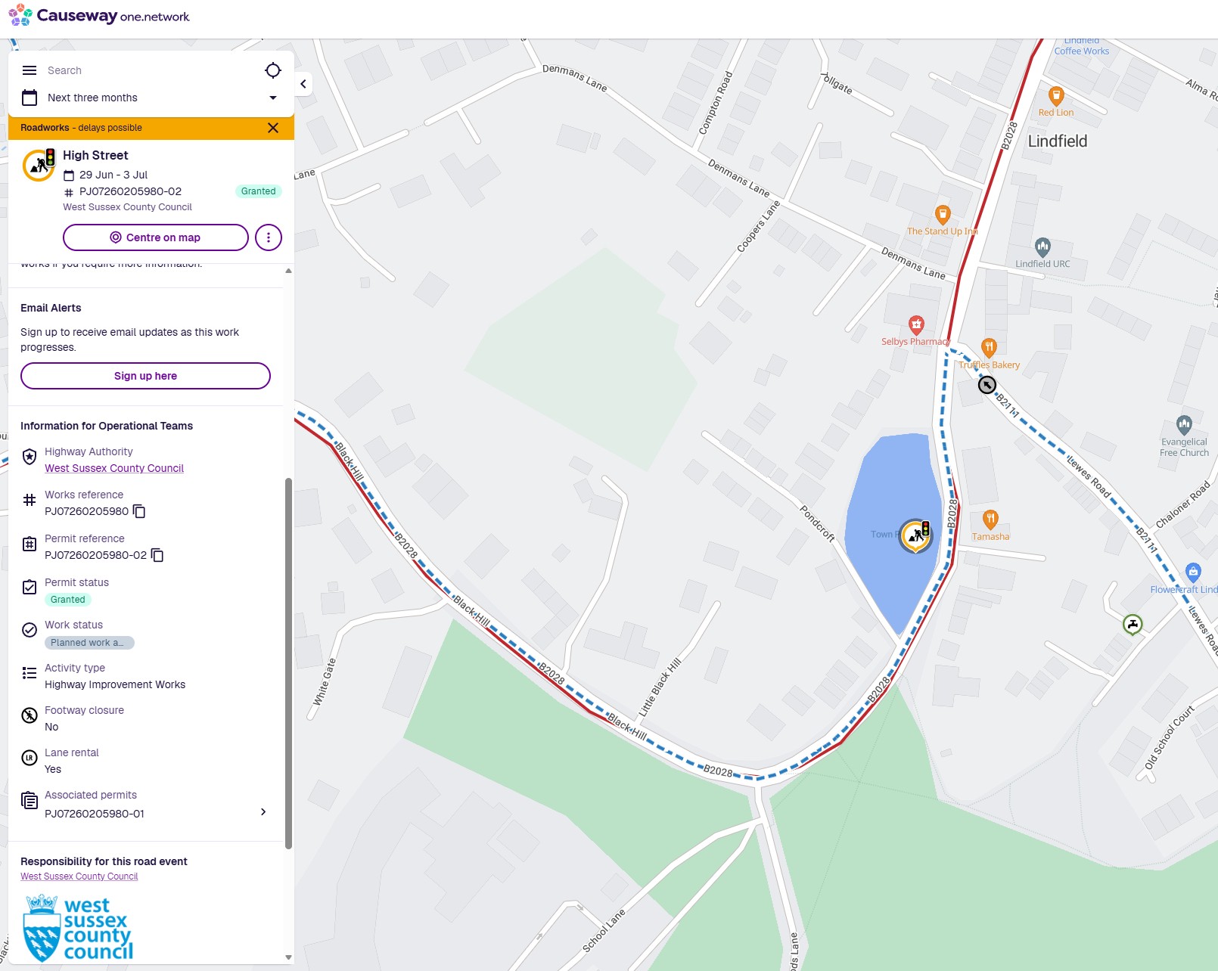Viewport: 1218px width, 971px height.
Task: Open the calendar date range icon
Action: pos(30,98)
